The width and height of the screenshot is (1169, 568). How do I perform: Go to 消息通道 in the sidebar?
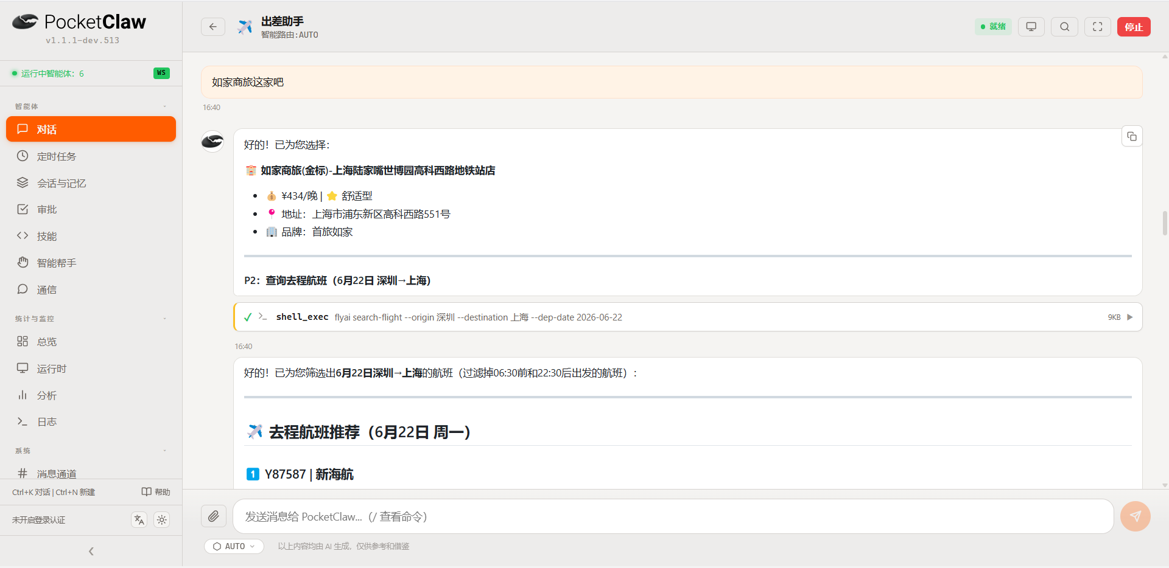click(91, 473)
